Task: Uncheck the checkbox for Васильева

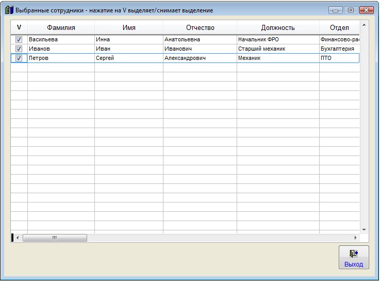Action: pos(19,39)
